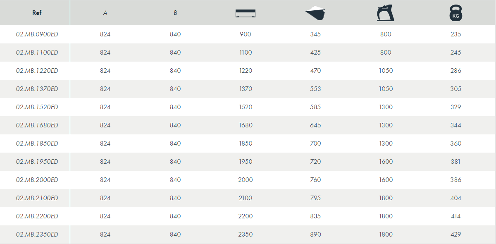Select reference 02.MB.1370ED

click(x=37, y=89)
